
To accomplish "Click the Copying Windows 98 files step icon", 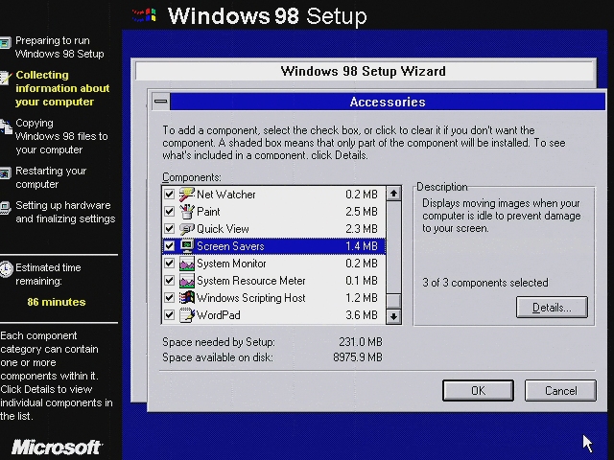I will 6,126.
